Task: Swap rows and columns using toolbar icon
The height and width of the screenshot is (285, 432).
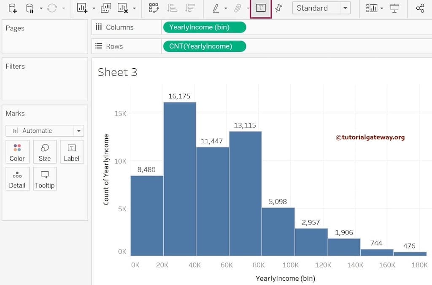Action: click(154, 8)
